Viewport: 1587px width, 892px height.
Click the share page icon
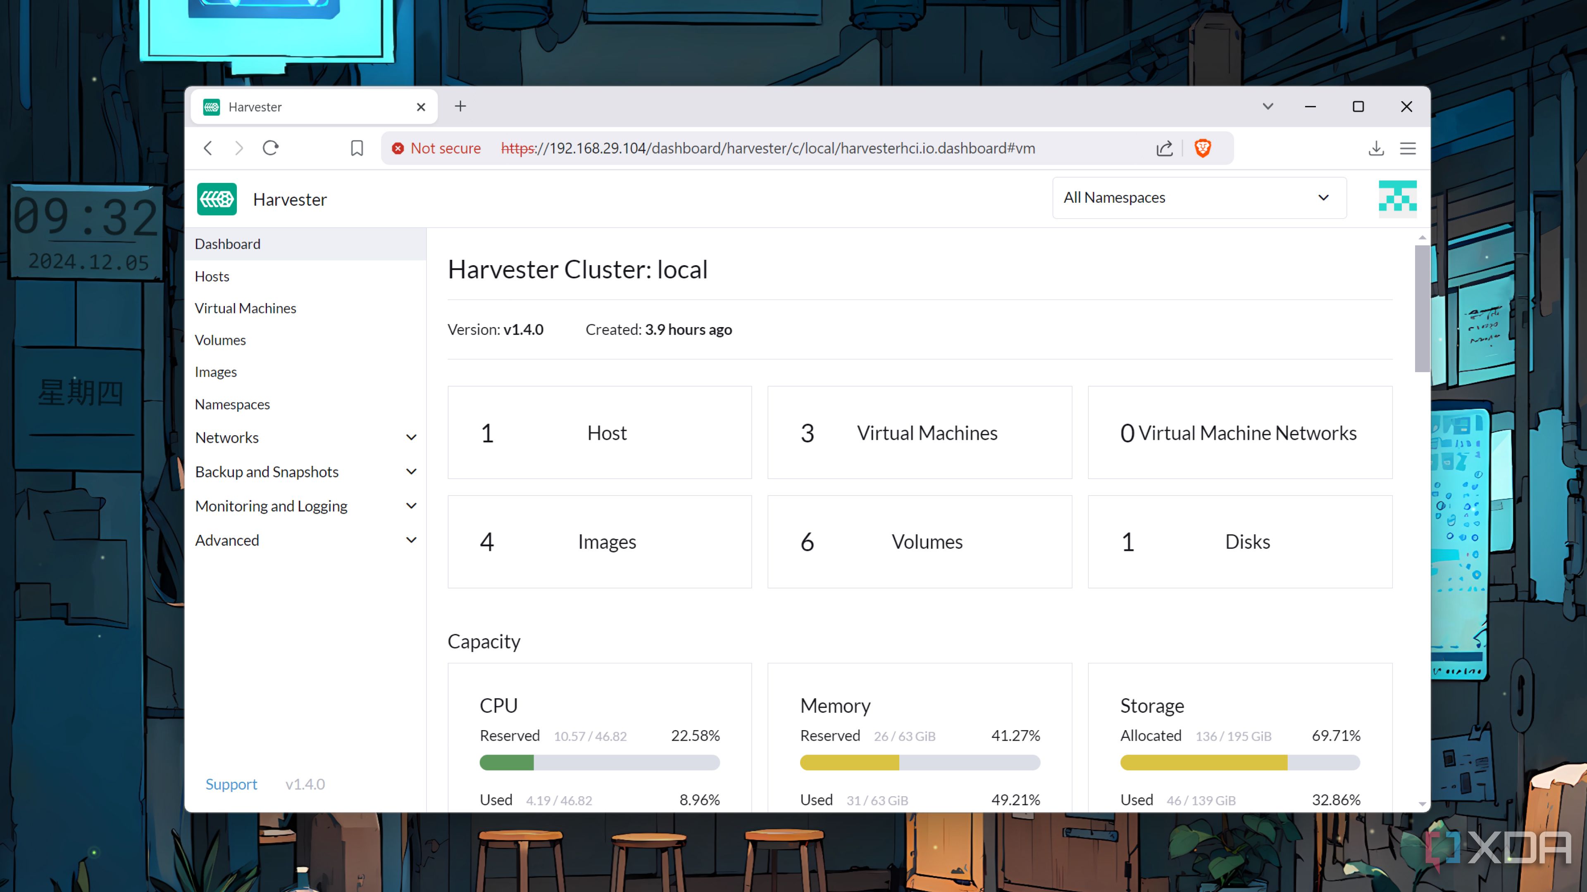[1164, 148]
